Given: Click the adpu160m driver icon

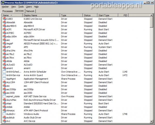Looking at the screenshot, I should (4, 36).
